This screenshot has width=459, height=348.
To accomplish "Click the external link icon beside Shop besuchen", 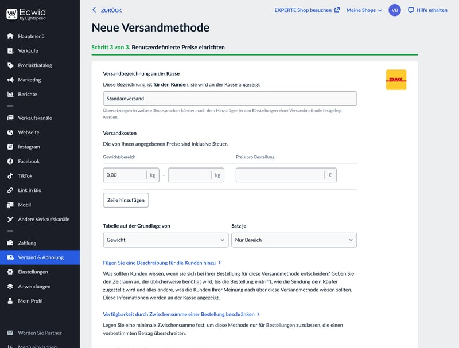I will (x=337, y=10).
